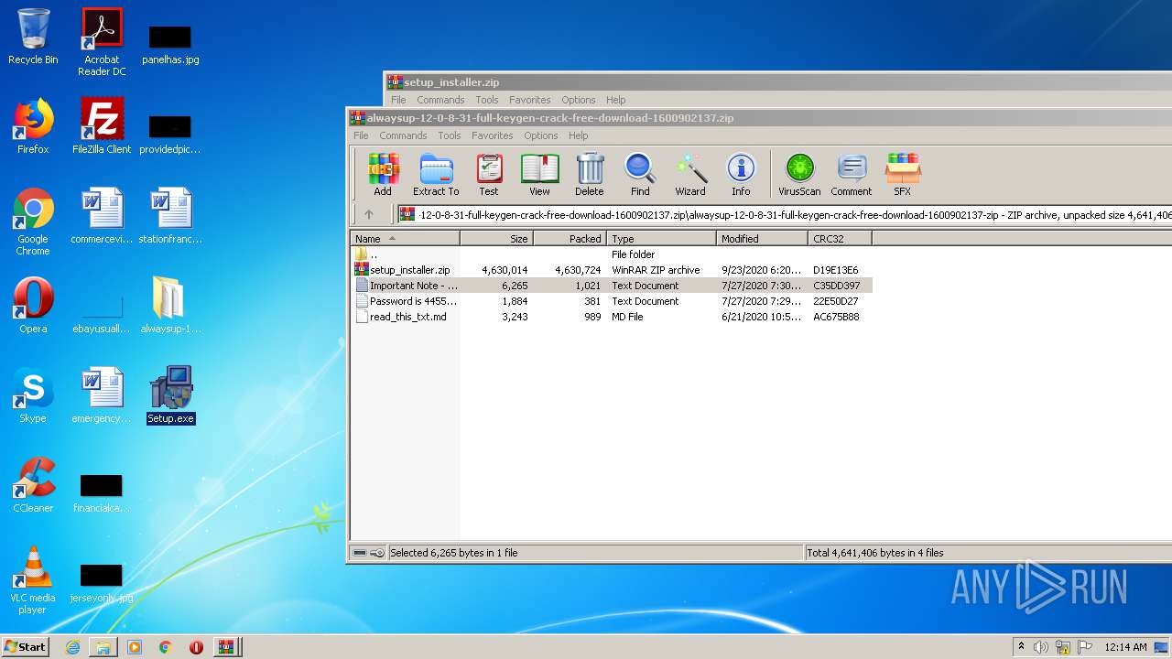The height and width of the screenshot is (659, 1172).
Task: Select setup_installer.zip in file list
Action: (409, 270)
